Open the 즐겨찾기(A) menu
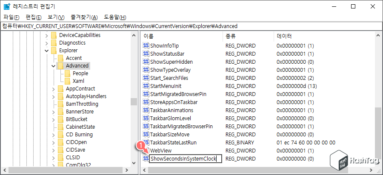This screenshot has height=175, width=383. point(84,17)
